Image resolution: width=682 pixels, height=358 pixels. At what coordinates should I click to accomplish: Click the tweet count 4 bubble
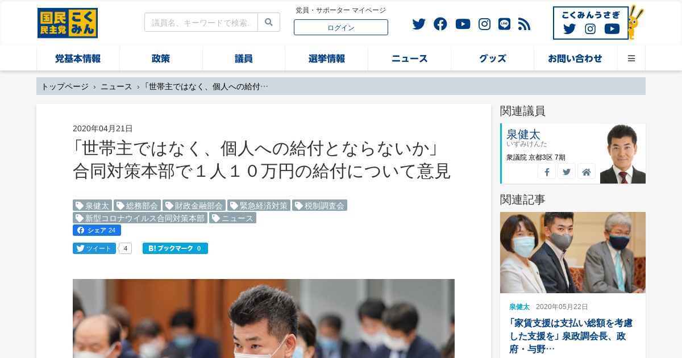126,248
